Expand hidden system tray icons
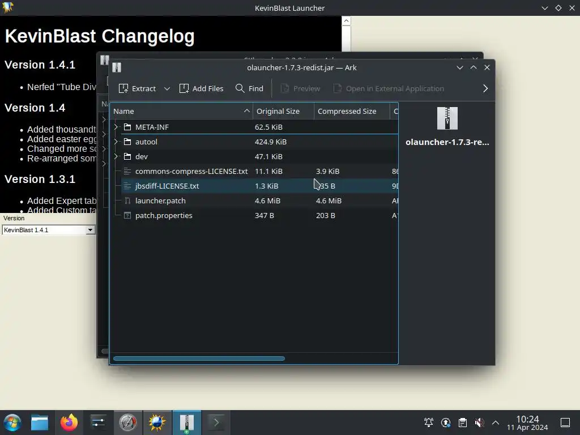Viewport: 580px width, 435px height. tap(496, 423)
